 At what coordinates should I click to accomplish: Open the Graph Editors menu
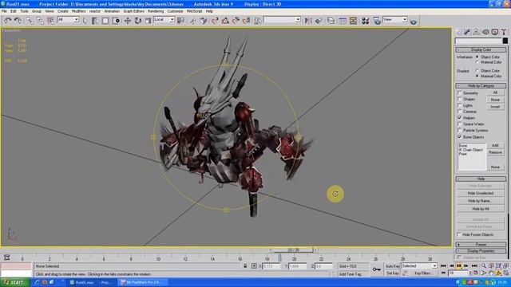pyautogui.click(x=133, y=11)
